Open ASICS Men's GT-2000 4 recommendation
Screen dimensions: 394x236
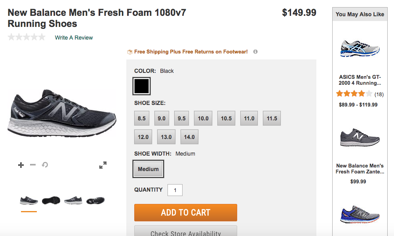point(360,80)
